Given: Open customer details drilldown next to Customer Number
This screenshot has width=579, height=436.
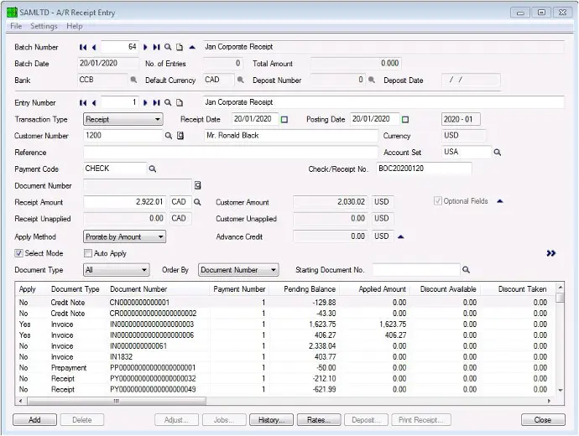Looking at the screenshot, I should (x=180, y=136).
